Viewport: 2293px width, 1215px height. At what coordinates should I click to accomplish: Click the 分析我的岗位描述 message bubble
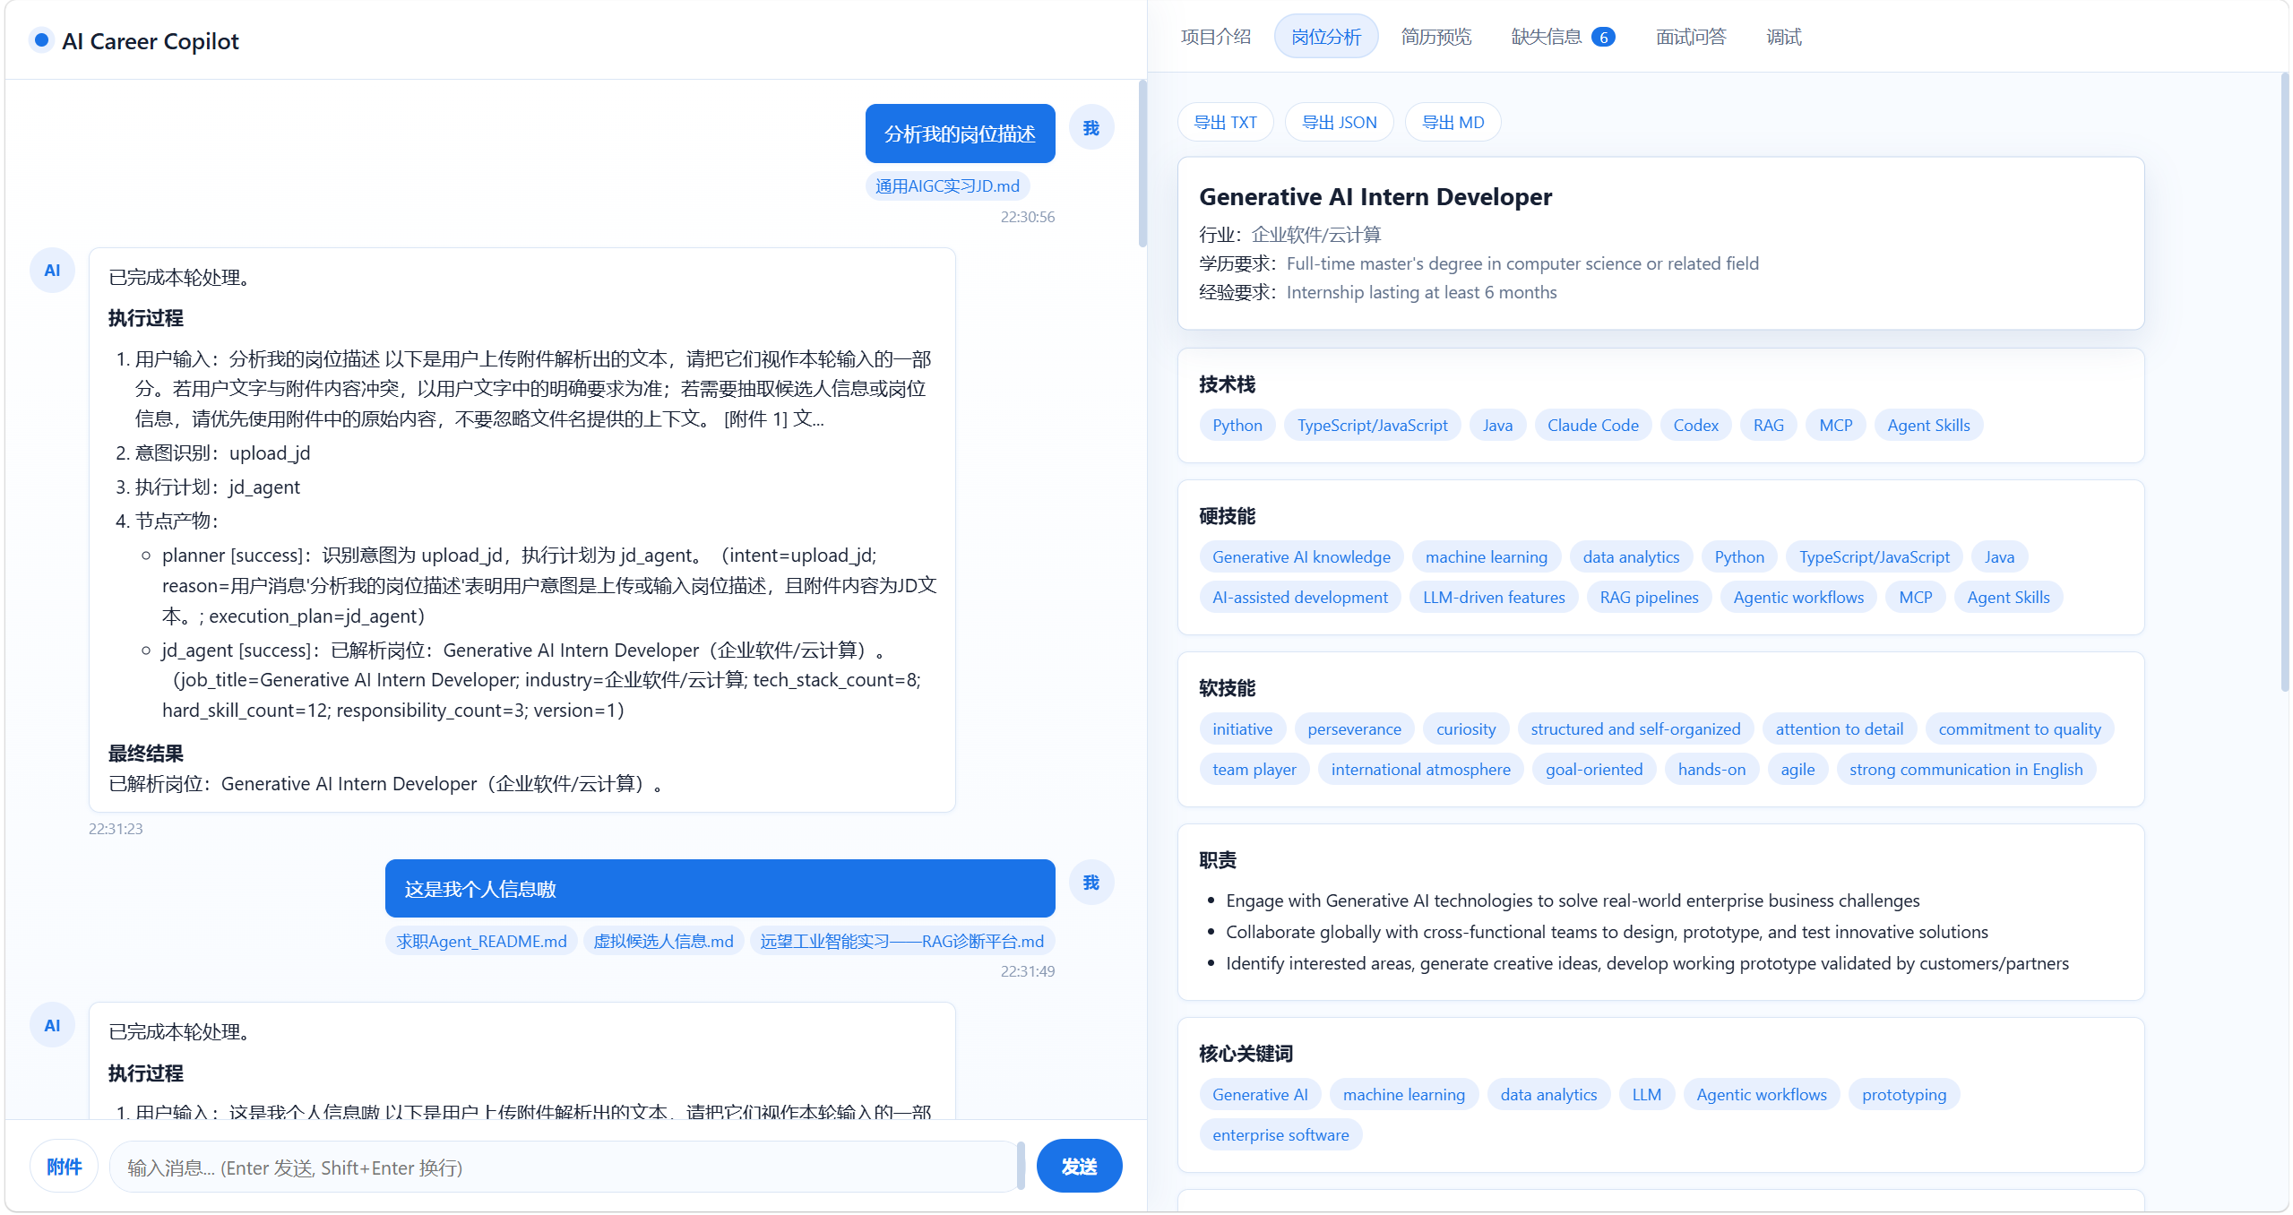tap(960, 134)
